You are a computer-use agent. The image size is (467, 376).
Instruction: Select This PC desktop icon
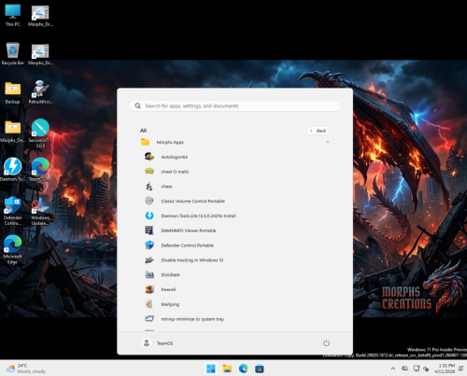point(13,15)
